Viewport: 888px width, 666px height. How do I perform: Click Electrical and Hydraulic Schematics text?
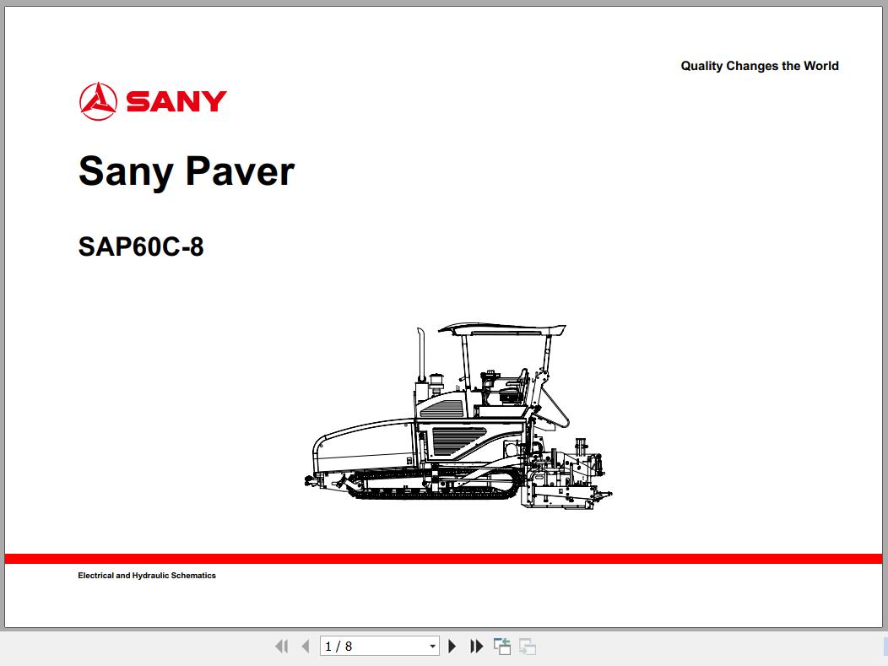pyautogui.click(x=147, y=576)
